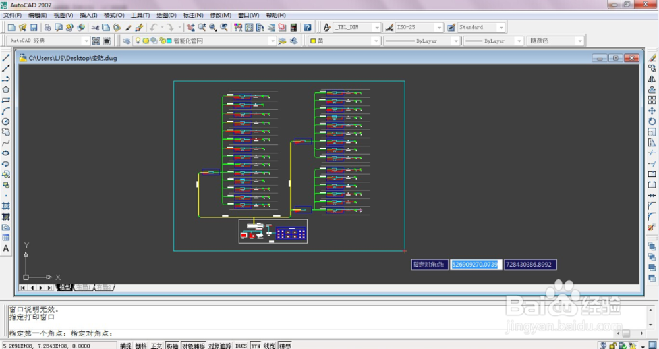Viewport: 659px width, 349px height.
Task: Click the 线宽 lineweight status button
Action: coord(270,346)
